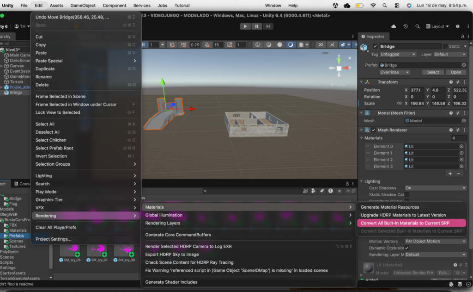Image resolution: width=473 pixels, height=292 pixels.
Task: Click the prefab Select button
Action: pos(433,72)
